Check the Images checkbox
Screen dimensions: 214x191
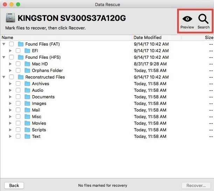(18, 104)
